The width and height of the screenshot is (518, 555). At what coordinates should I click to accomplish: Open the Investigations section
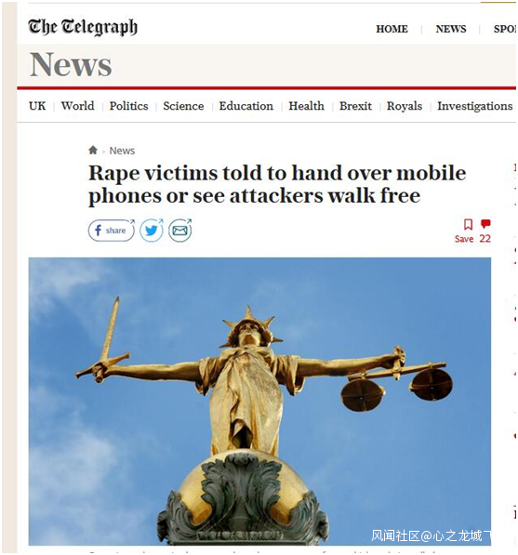point(475,106)
